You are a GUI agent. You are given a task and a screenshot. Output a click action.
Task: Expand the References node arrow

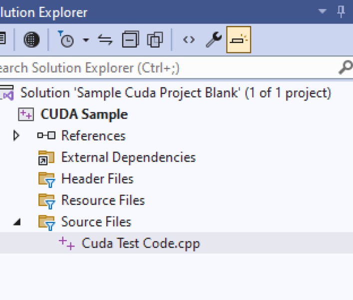tap(16, 135)
